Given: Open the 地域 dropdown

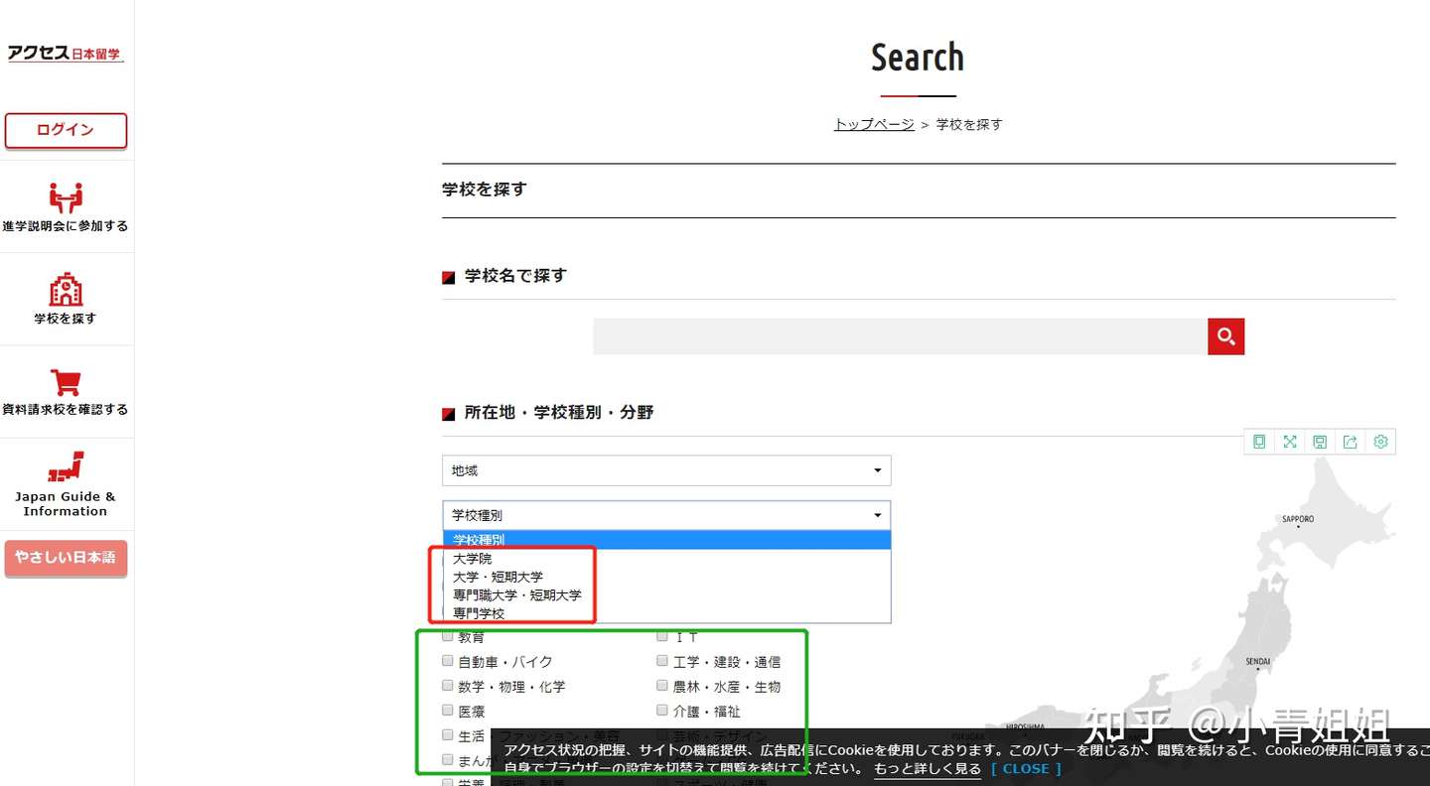Looking at the screenshot, I should [x=666, y=470].
